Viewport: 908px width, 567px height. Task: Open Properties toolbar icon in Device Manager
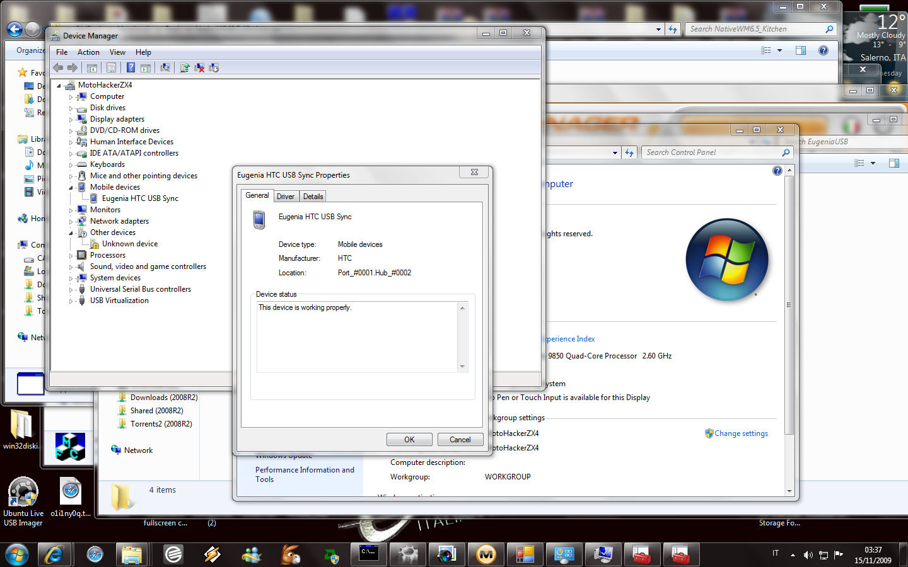(x=112, y=67)
